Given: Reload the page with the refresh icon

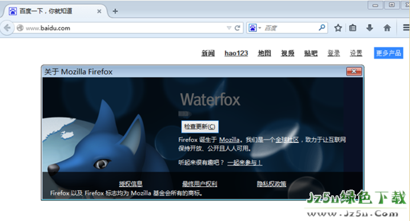Looking at the screenshot, I should tap(238, 28).
